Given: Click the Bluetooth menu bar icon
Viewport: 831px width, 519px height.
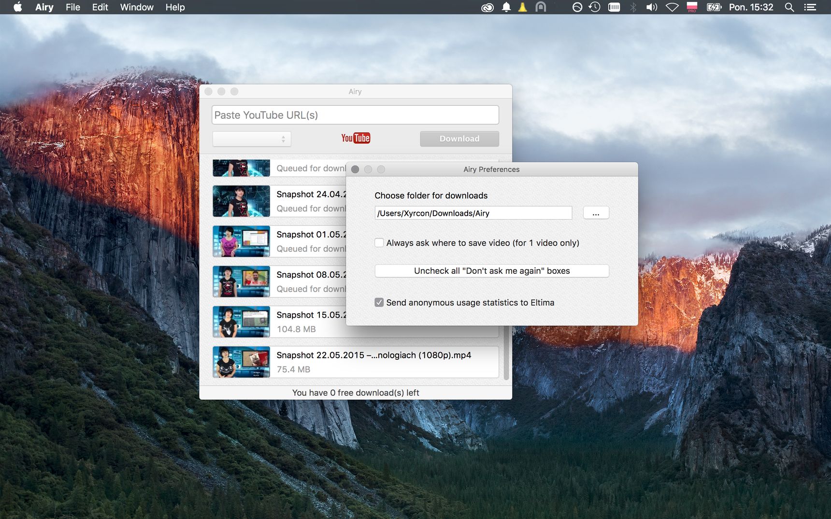Looking at the screenshot, I should (x=633, y=7).
